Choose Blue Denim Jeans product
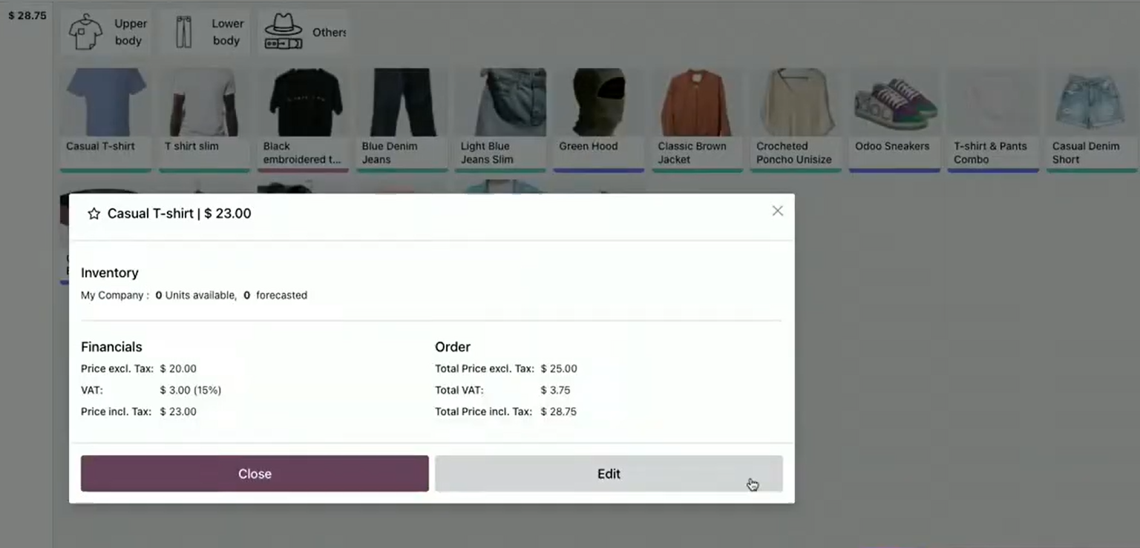Viewport: 1140px width, 548px height. coord(402,120)
